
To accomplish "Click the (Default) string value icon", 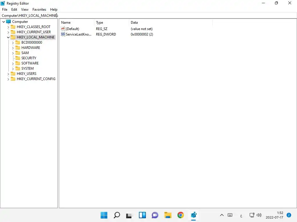I will point(63,29).
